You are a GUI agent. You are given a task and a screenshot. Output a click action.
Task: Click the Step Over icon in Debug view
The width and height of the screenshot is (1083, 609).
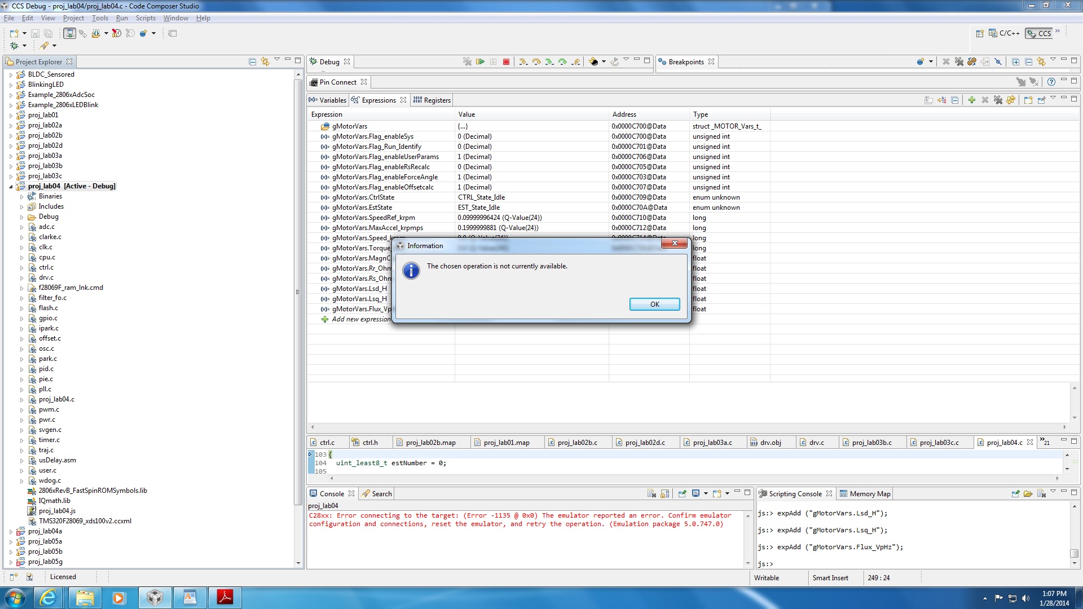[536, 62]
